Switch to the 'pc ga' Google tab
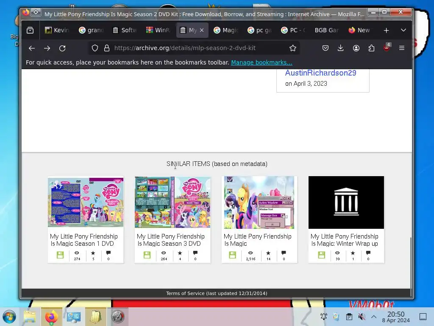The height and width of the screenshot is (326, 434). 260,30
